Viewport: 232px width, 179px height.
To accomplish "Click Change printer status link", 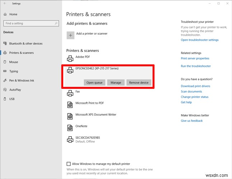I will [x=195, y=97].
